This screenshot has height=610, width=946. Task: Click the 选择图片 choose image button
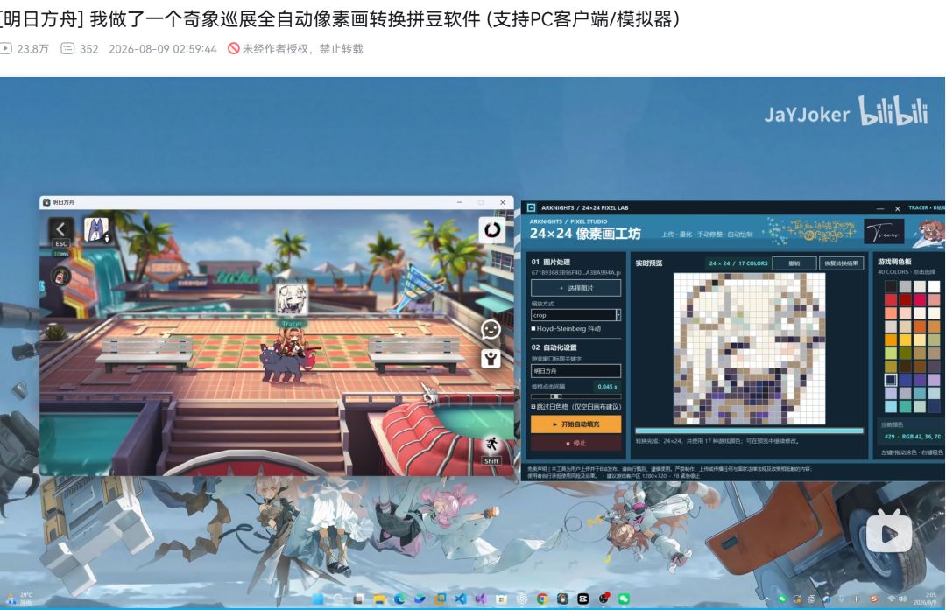pyautogui.click(x=575, y=288)
